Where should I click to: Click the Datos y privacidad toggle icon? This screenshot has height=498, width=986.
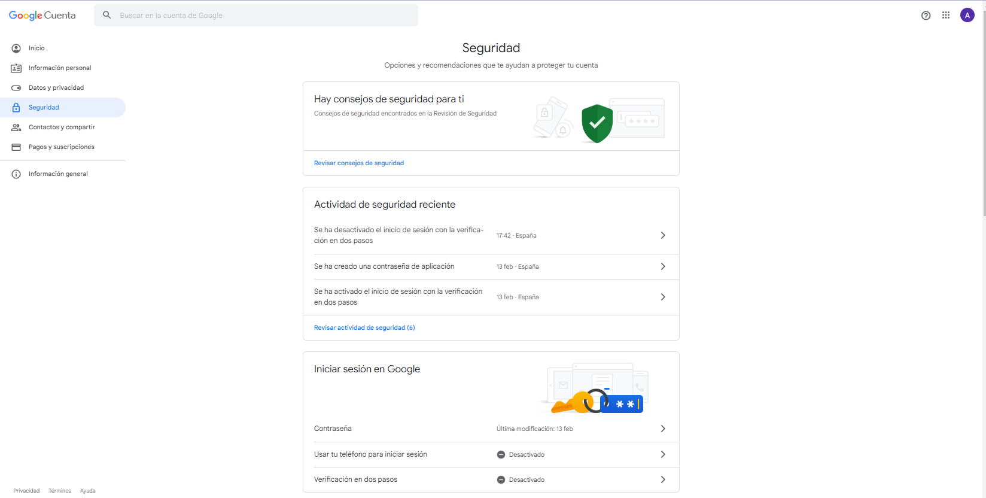[x=16, y=88]
